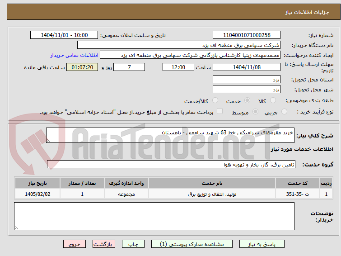Viewport: 341px width, 256px height.
Task: Select the کالا/خدمت radio button
Action: click(215, 100)
